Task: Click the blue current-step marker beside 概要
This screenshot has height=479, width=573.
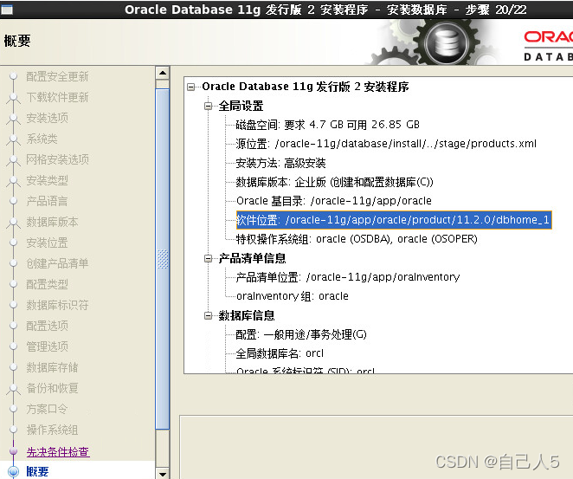Action: pos(13,472)
